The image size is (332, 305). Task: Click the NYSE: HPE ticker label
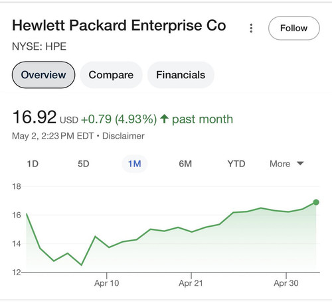[x=39, y=46]
